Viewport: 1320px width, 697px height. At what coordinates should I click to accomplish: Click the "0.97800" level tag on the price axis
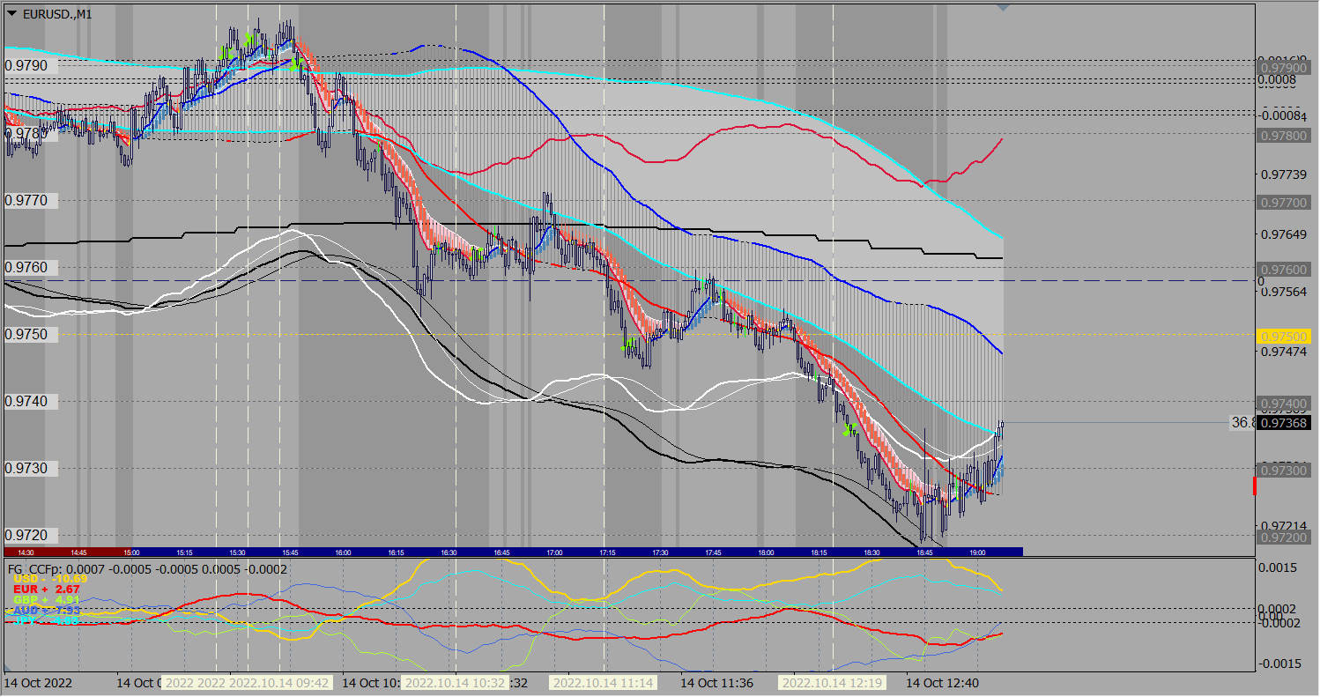(1285, 136)
